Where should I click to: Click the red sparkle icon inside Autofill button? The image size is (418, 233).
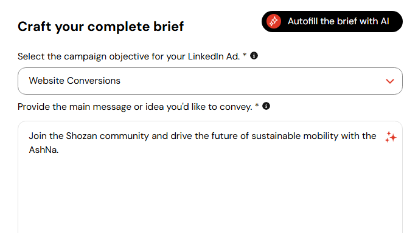[x=274, y=22]
